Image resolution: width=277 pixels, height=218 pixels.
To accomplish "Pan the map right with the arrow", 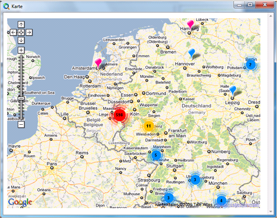I will point(29,33).
